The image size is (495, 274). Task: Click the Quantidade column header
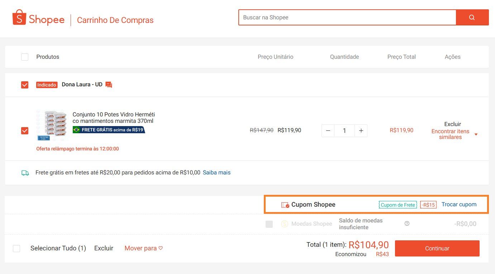(x=344, y=57)
